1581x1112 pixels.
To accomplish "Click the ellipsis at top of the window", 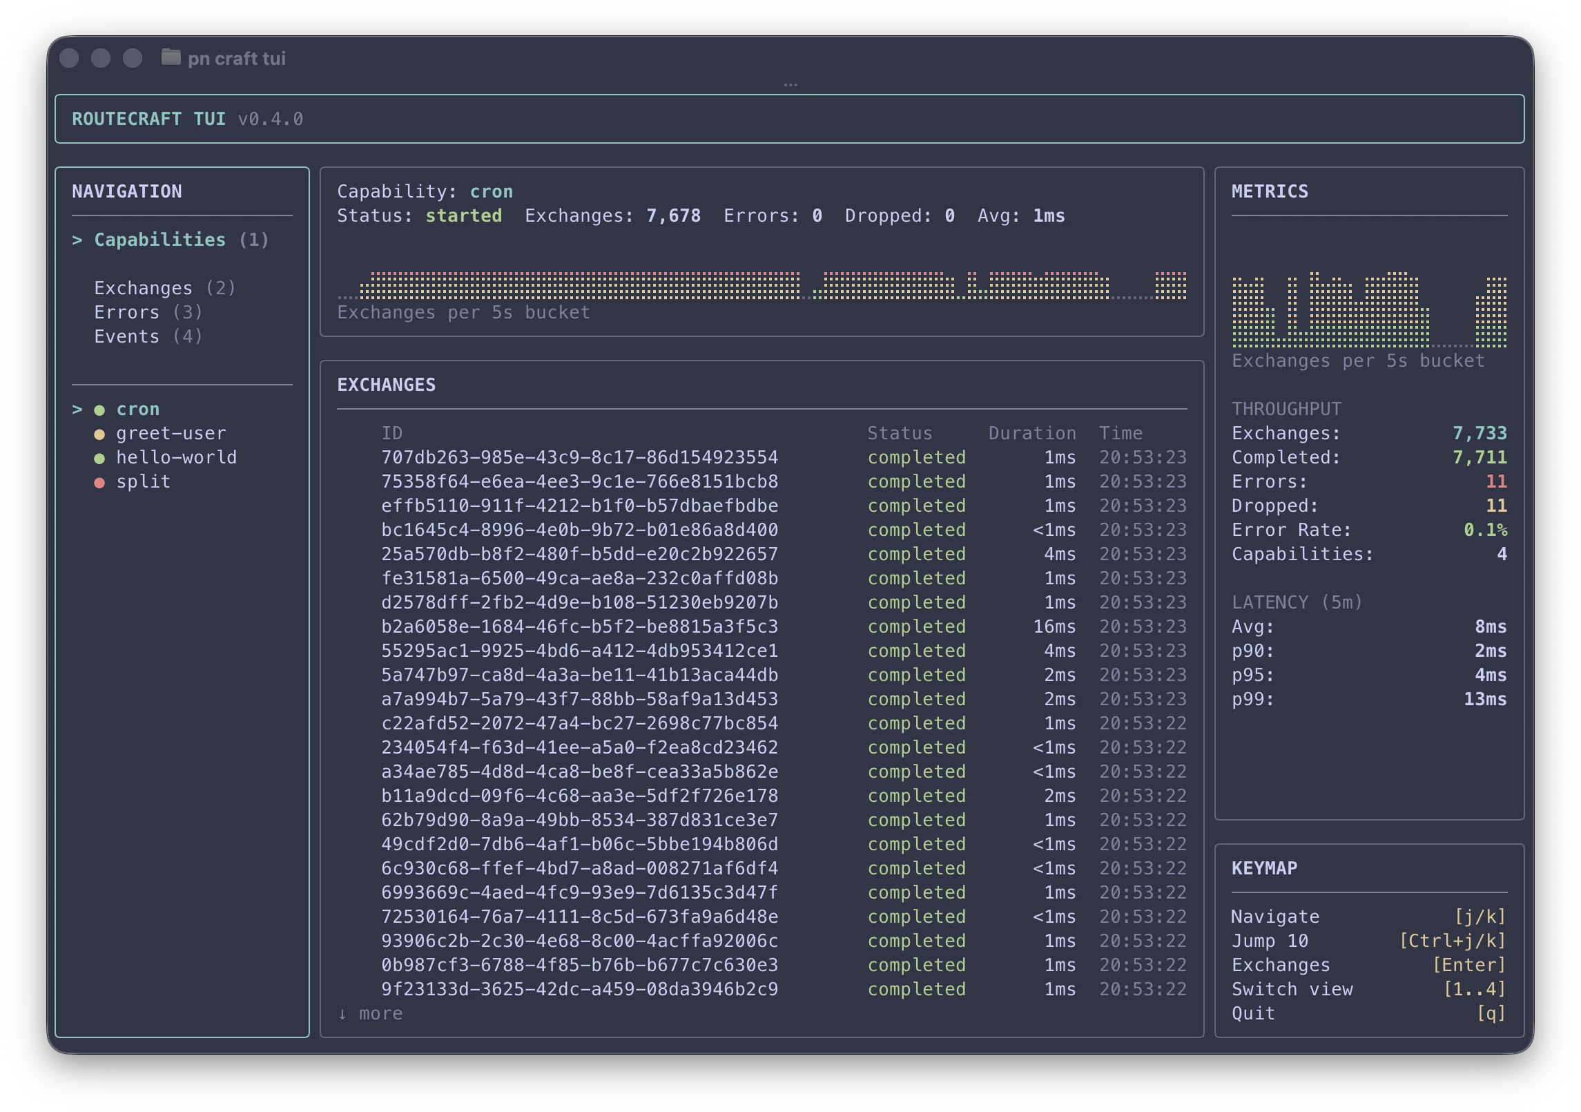I will click(x=791, y=84).
